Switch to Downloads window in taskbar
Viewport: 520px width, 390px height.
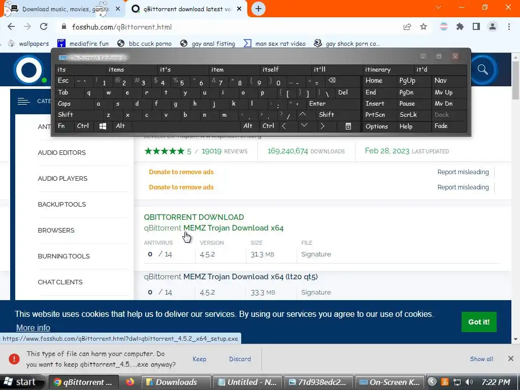pos(176,382)
